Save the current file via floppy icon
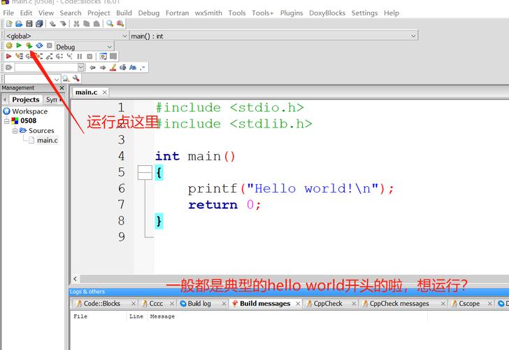The width and height of the screenshot is (509, 350). tap(29, 24)
